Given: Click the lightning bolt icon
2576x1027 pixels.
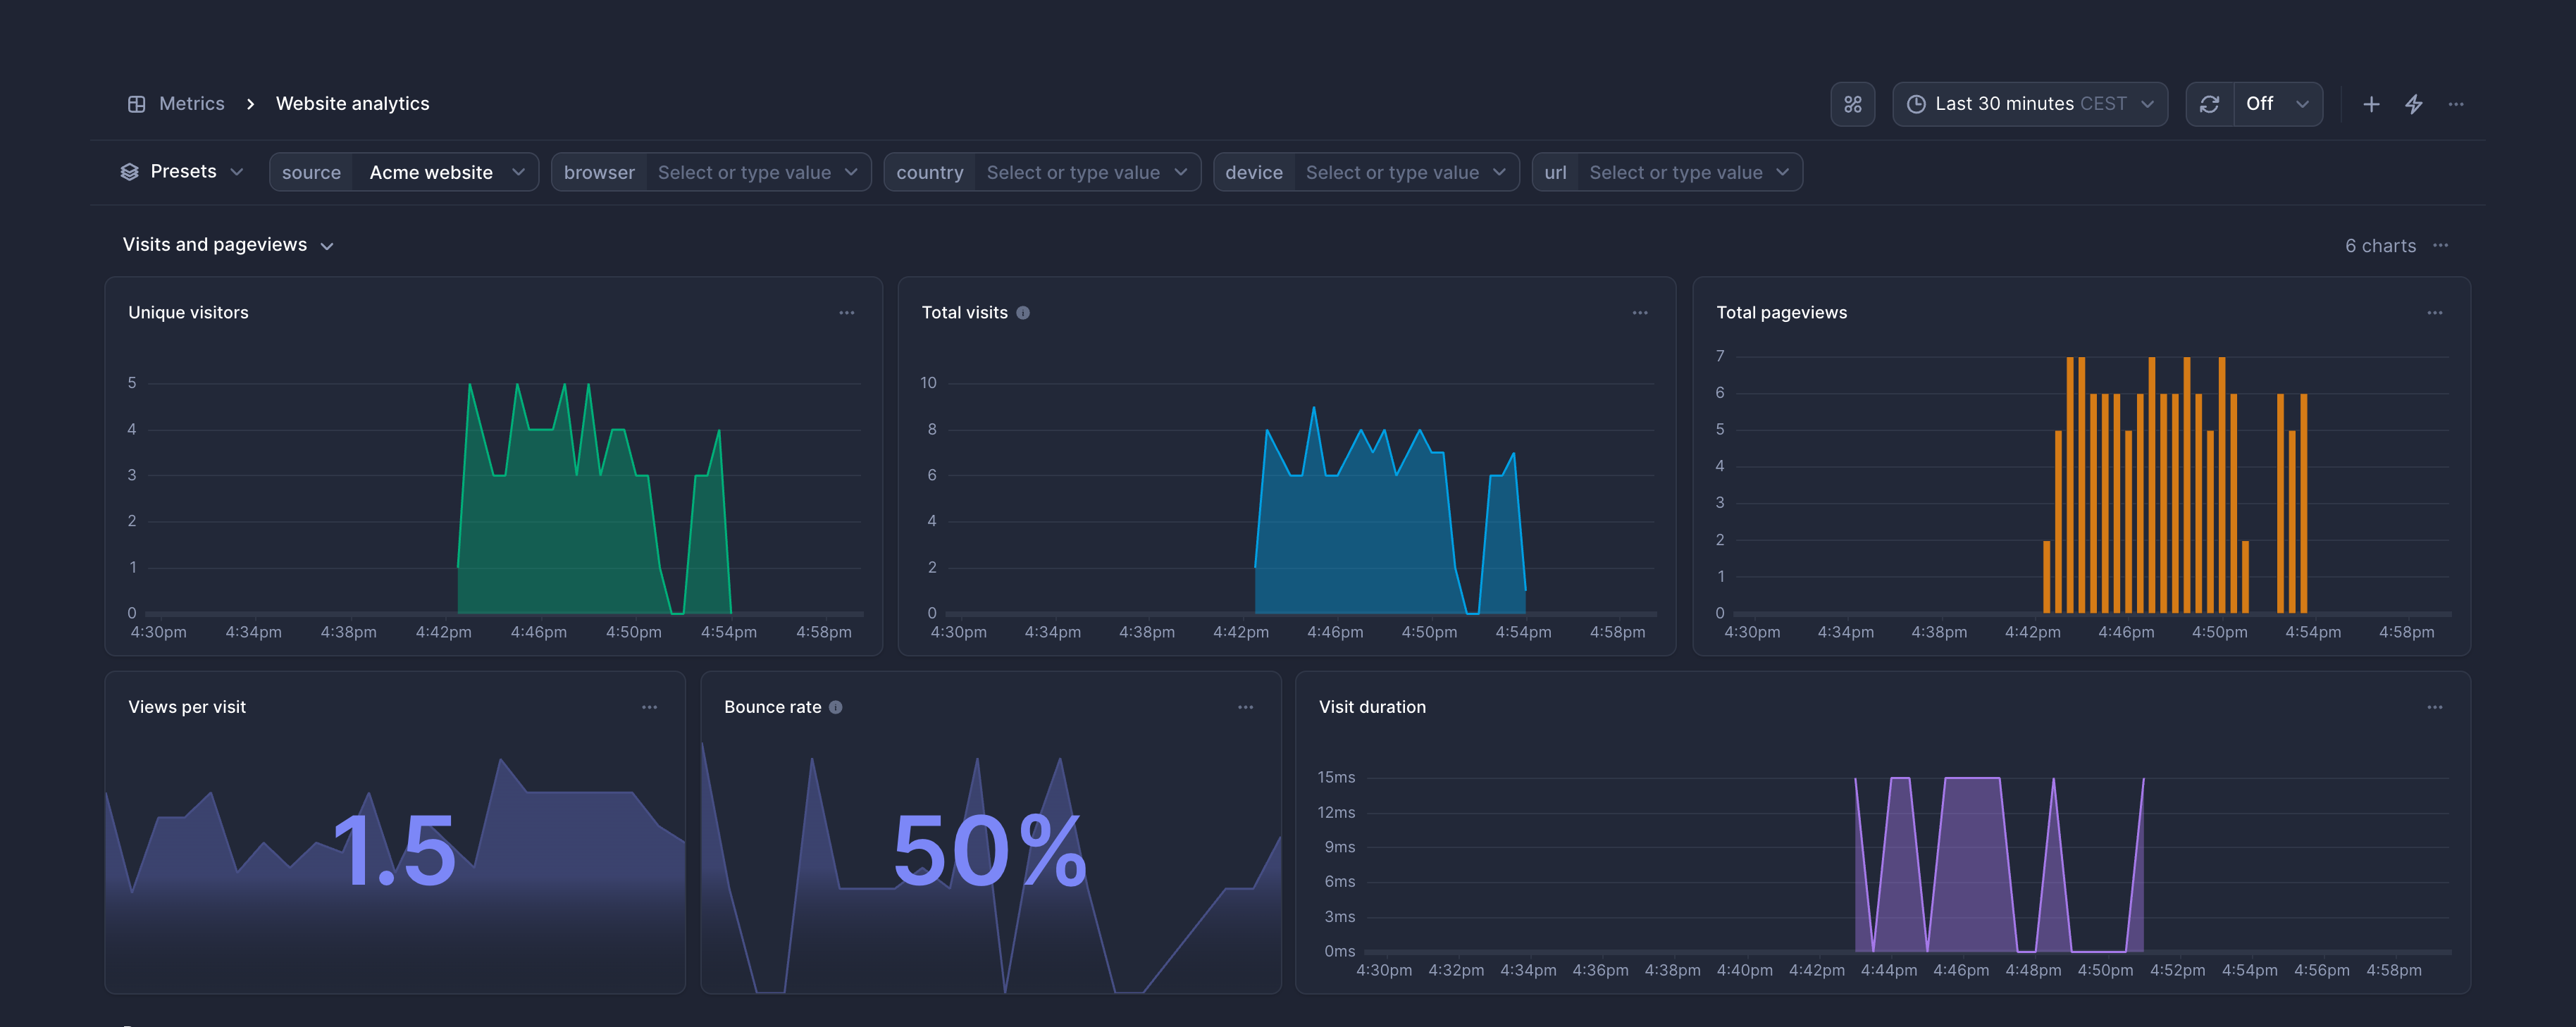Looking at the screenshot, I should 2414,104.
